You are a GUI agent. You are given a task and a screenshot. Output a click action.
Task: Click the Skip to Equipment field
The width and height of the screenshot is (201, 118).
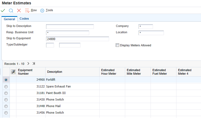point(77,39)
